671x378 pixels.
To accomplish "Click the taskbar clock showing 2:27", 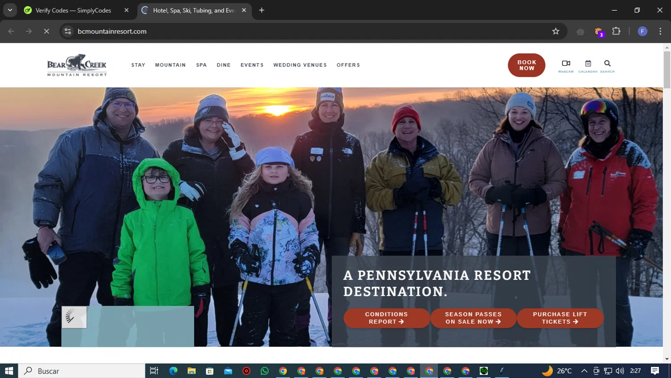I will click(x=635, y=371).
